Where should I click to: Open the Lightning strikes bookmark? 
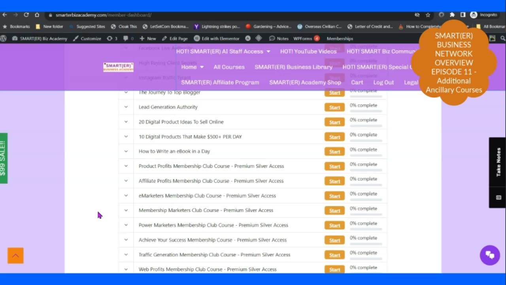(217, 27)
